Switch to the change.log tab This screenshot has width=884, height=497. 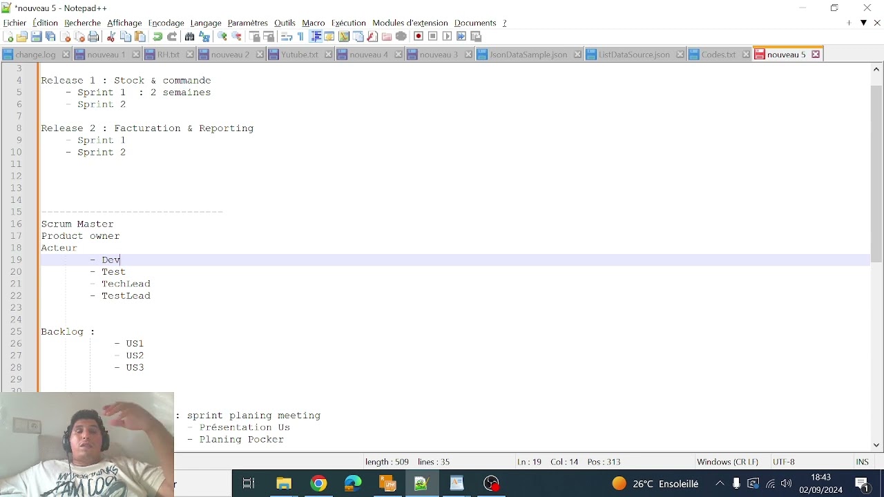click(35, 55)
